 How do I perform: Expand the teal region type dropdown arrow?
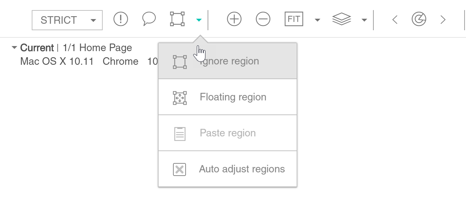click(x=199, y=20)
